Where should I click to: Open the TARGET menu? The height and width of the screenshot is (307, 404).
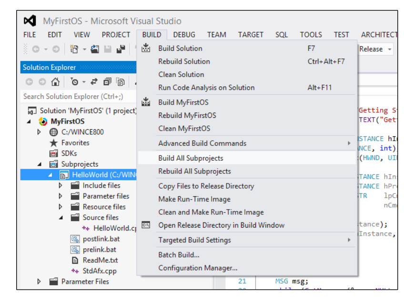[251, 35]
